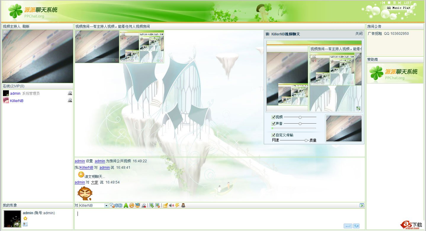Open the cartoon face emoticon picker
426x231 pixels.
[x=137, y=205]
